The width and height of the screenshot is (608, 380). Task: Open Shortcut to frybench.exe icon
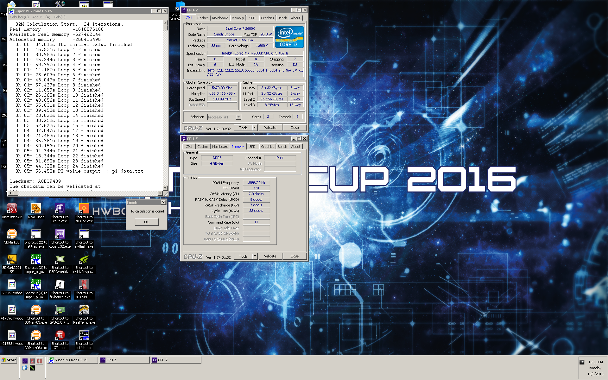60,289
